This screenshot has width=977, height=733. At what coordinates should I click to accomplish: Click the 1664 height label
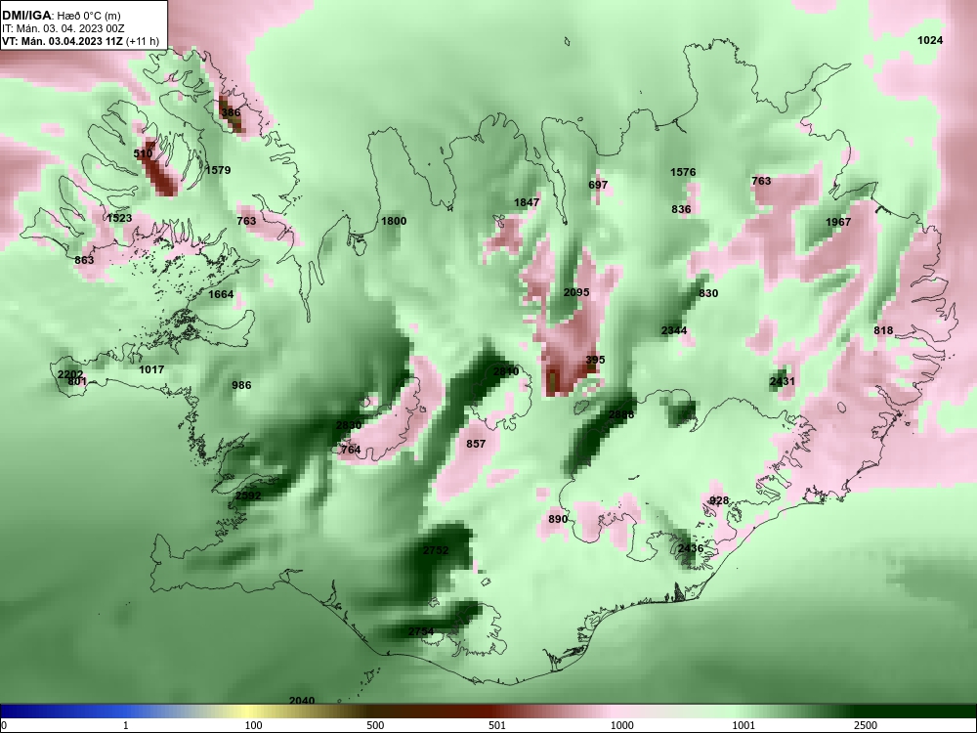[x=221, y=295]
